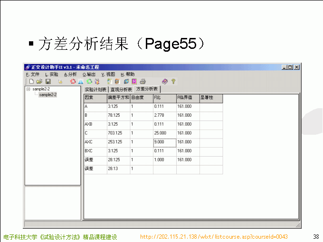Collapse the sample2-2 root tree node

[x=28, y=89]
